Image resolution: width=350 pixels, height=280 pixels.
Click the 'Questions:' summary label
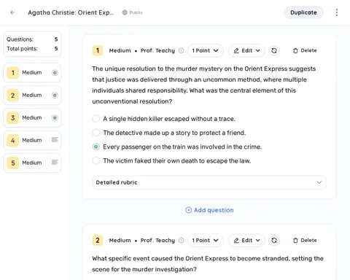pos(20,39)
